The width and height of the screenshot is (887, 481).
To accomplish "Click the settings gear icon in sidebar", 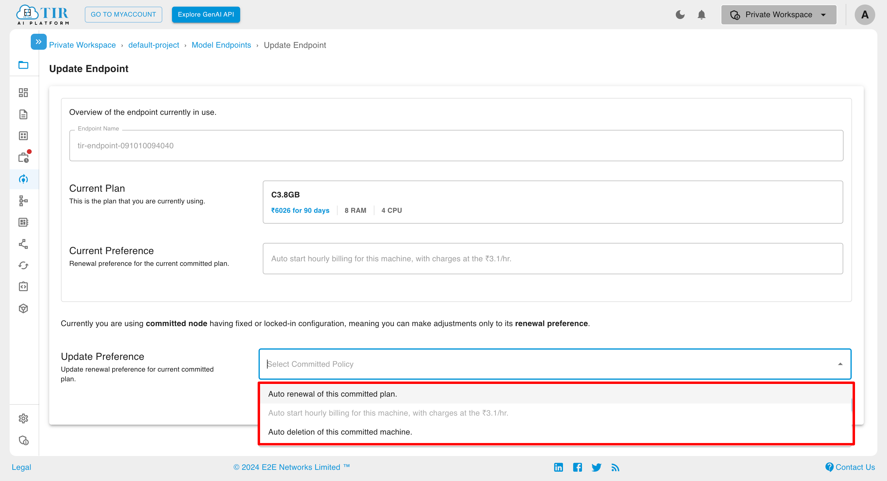I will (24, 418).
